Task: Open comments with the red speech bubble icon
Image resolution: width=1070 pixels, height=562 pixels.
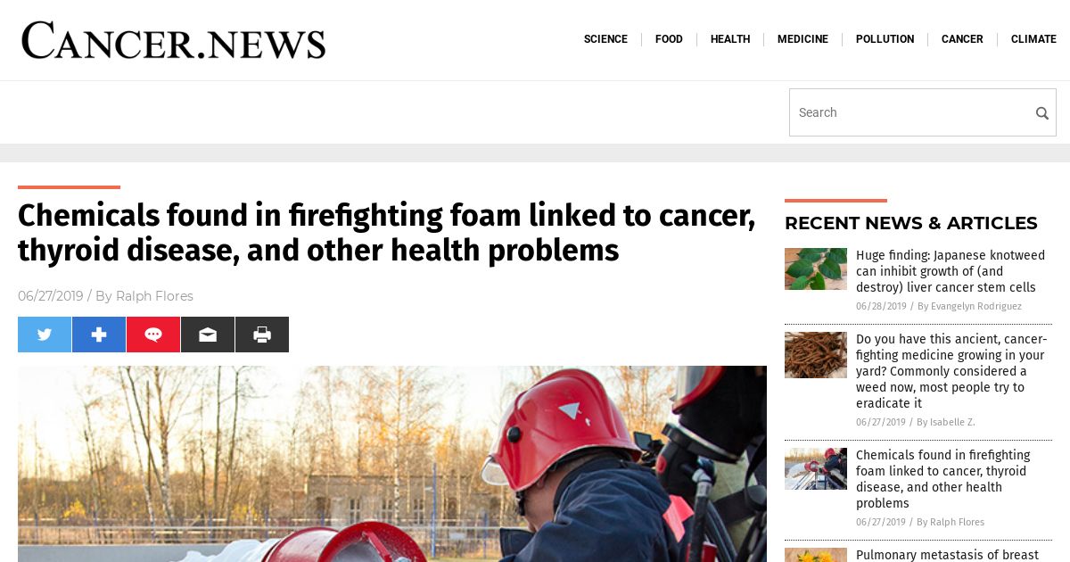Action: 153,335
